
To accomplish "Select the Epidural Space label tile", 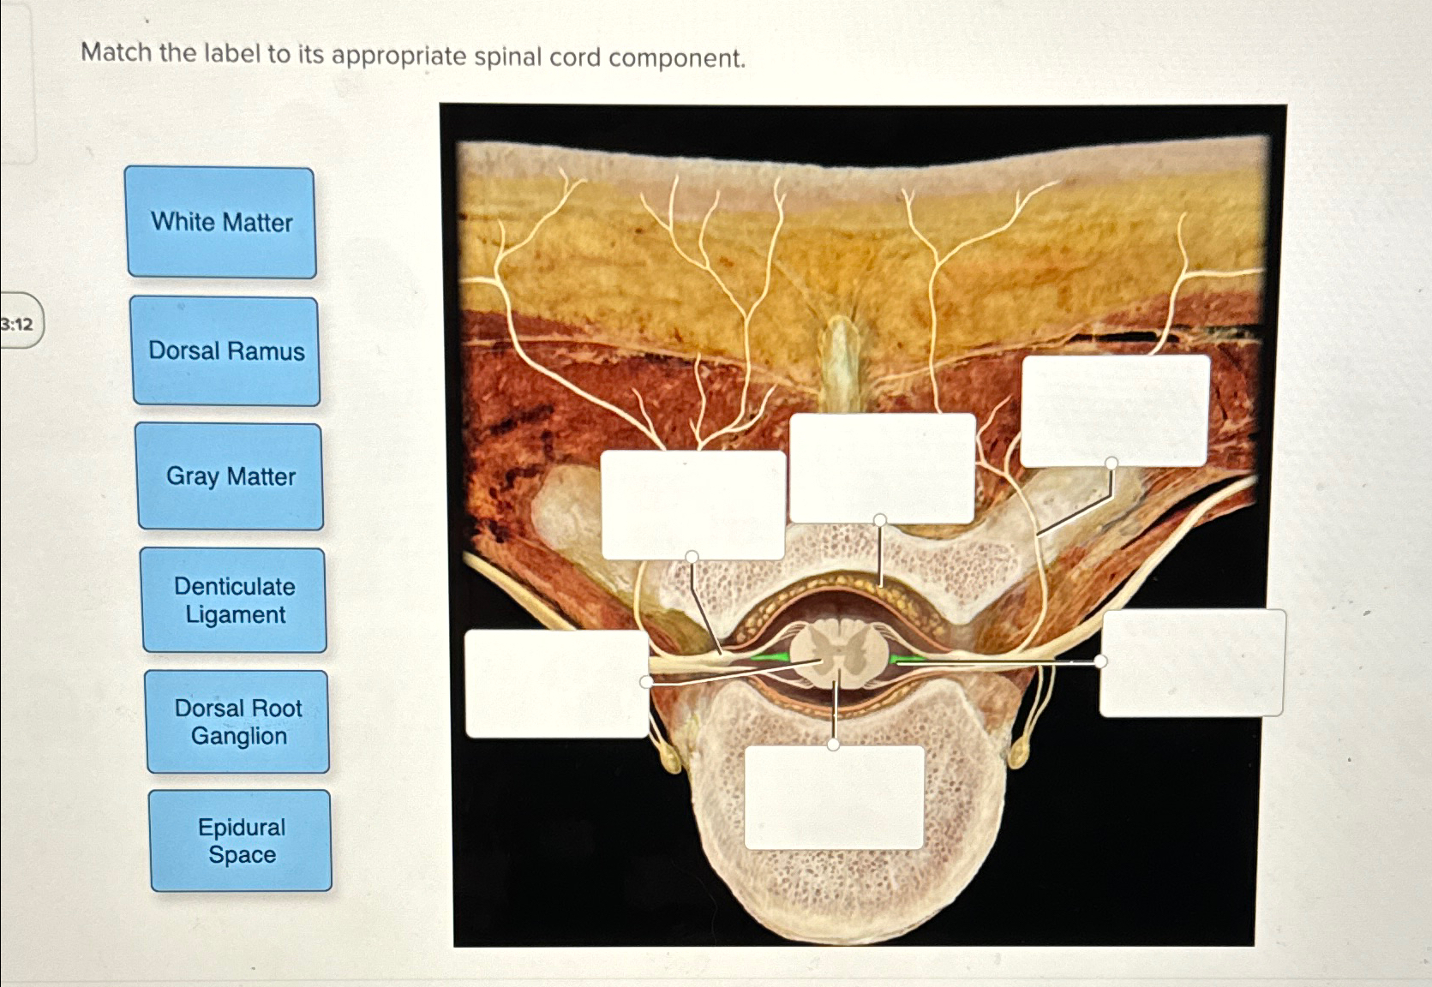I will (x=241, y=840).
